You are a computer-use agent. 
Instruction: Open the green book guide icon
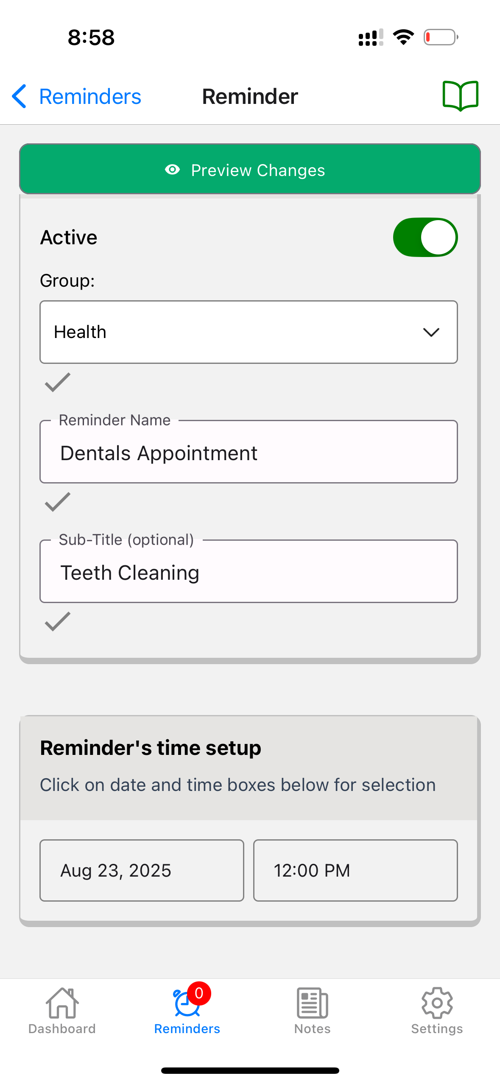pyautogui.click(x=460, y=96)
